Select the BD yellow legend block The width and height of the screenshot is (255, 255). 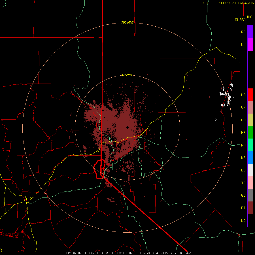(x=250, y=120)
